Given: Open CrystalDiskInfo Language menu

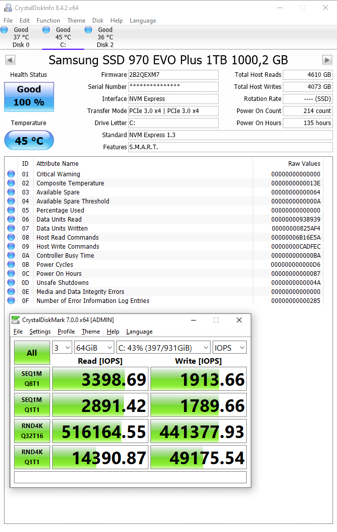Looking at the screenshot, I should (143, 21).
